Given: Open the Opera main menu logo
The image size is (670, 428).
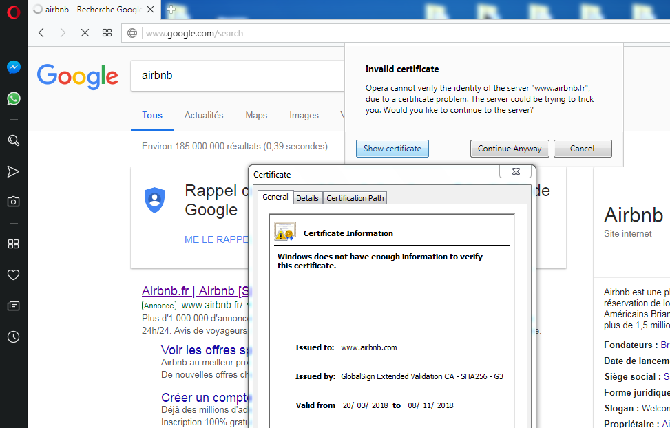Looking at the screenshot, I should [x=13, y=12].
